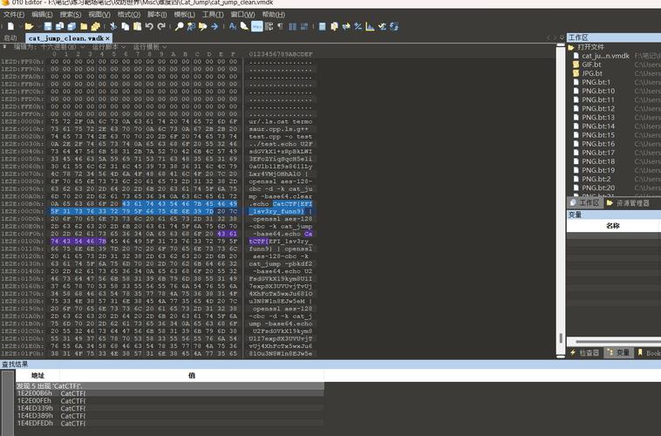Click the Redo arrow icon

tap(161, 26)
